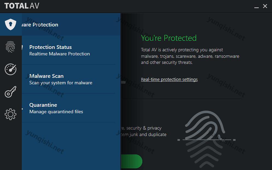Click the key password vault icon
The image size is (272, 170).
[x=11, y=92]
